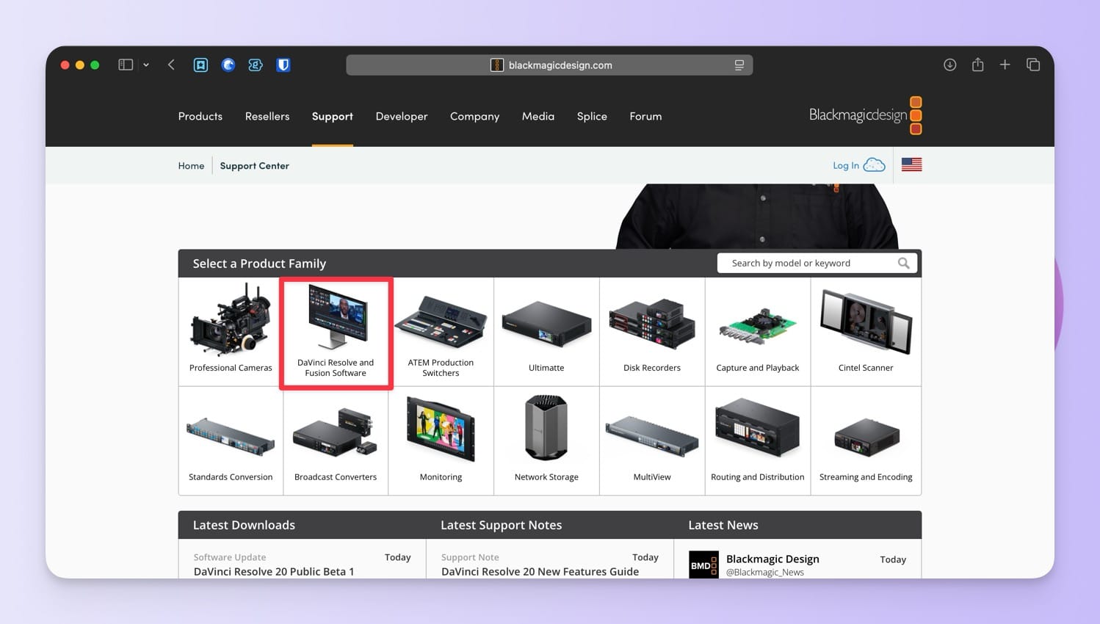The width and height of the screenshot is (1100, 624).
Task: Select the Streaming and Encoding family
Action: (x=866, y=441)
